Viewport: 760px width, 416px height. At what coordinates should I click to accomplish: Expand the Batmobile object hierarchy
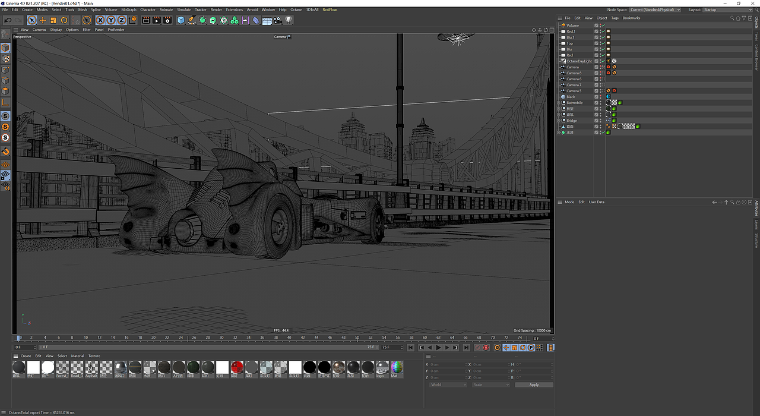(559, 103)
